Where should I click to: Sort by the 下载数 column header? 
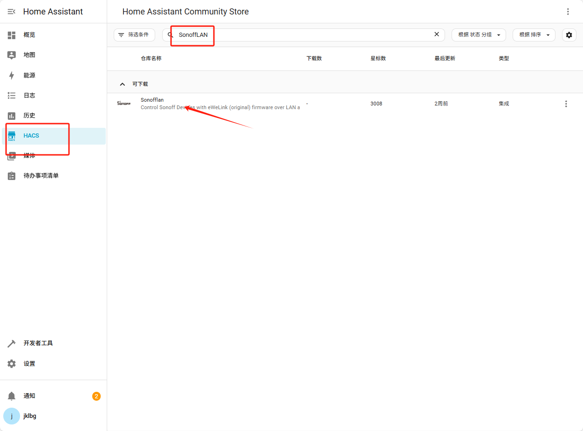314,59
